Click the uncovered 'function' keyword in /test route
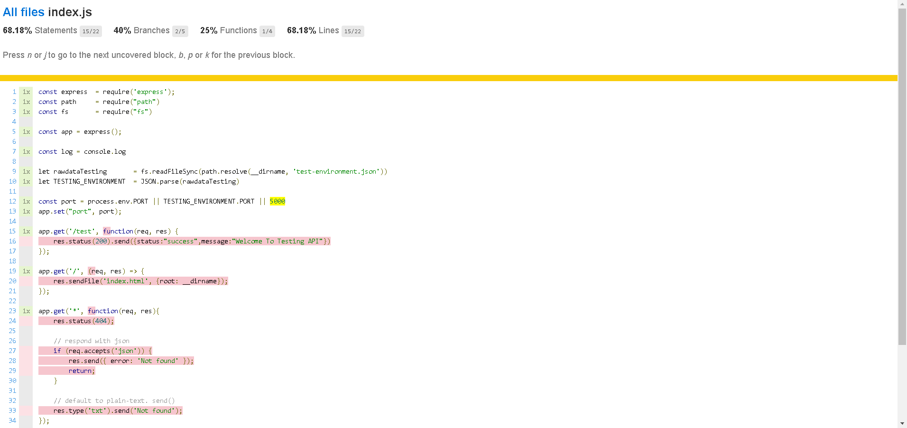The image size is (907, 428). [x=118, y=232]
